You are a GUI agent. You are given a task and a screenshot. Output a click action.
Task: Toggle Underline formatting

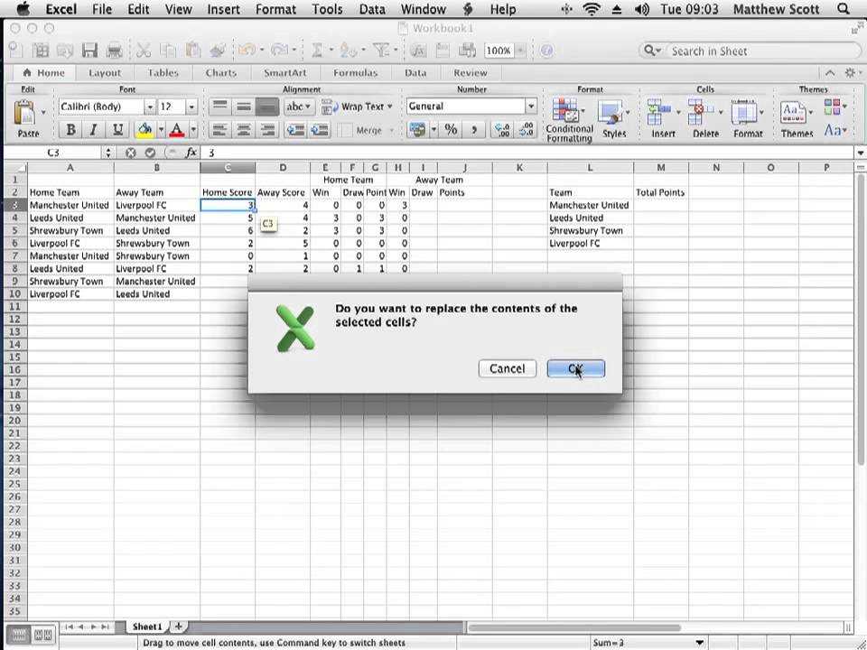click(116, 130)
